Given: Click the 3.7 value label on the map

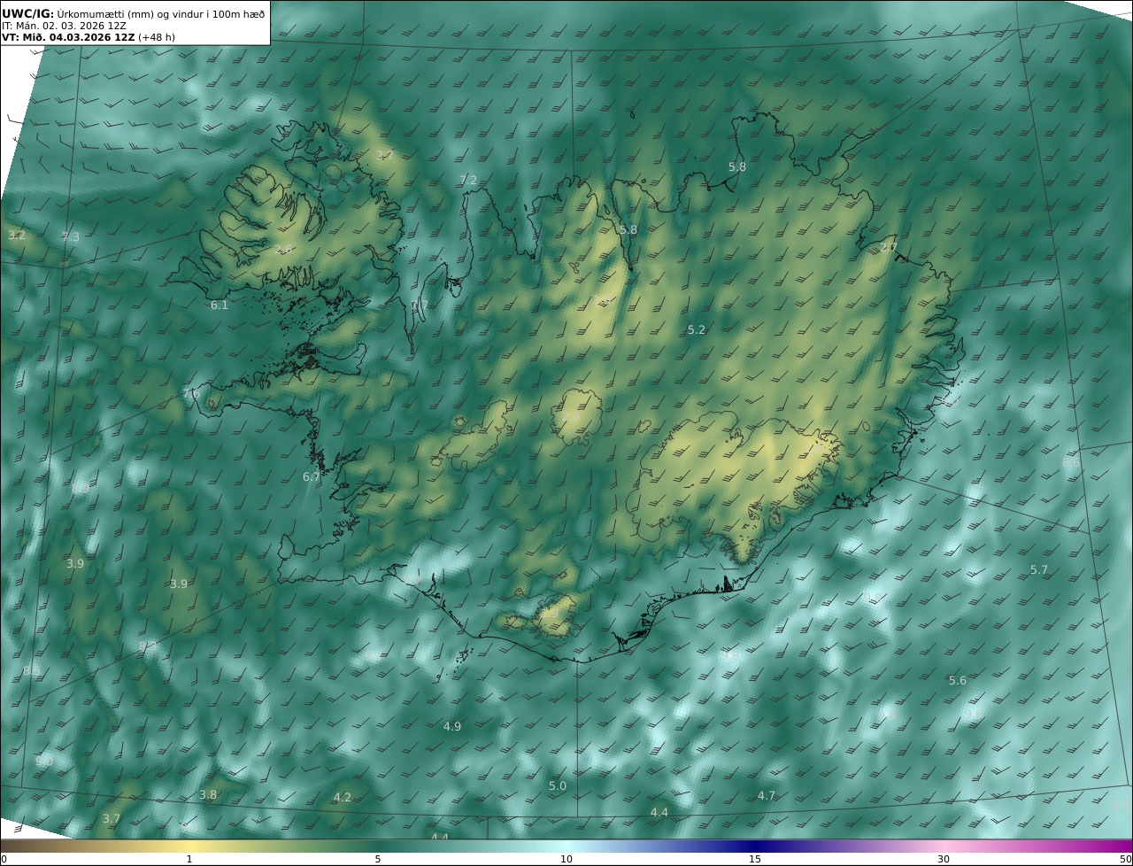Looking at the screenshot, I should tap(112, 818).
